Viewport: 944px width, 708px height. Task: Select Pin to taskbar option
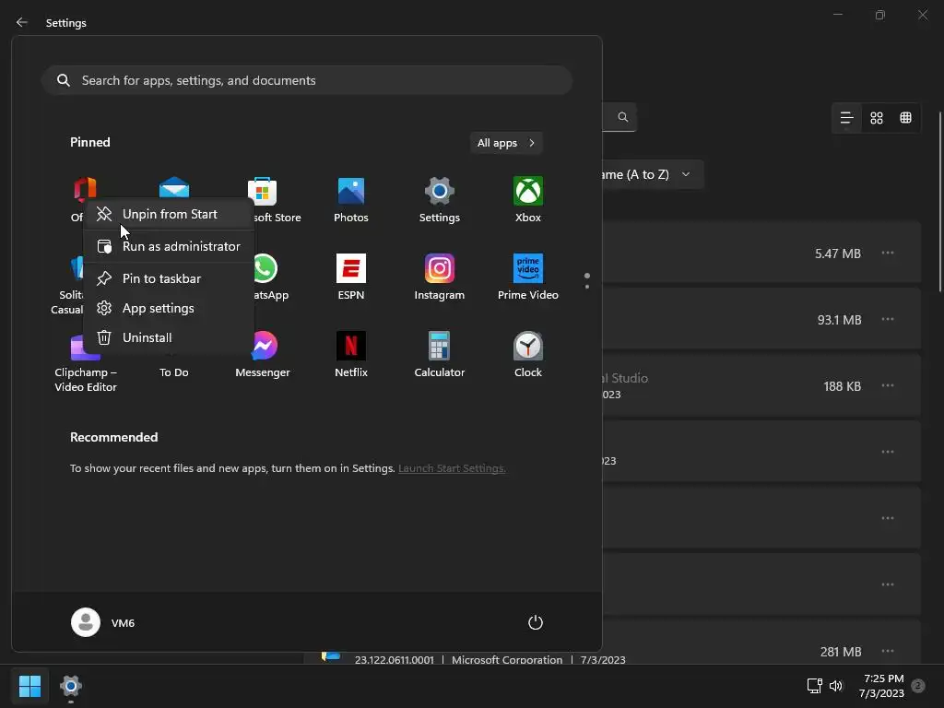[x=169, y=278]
